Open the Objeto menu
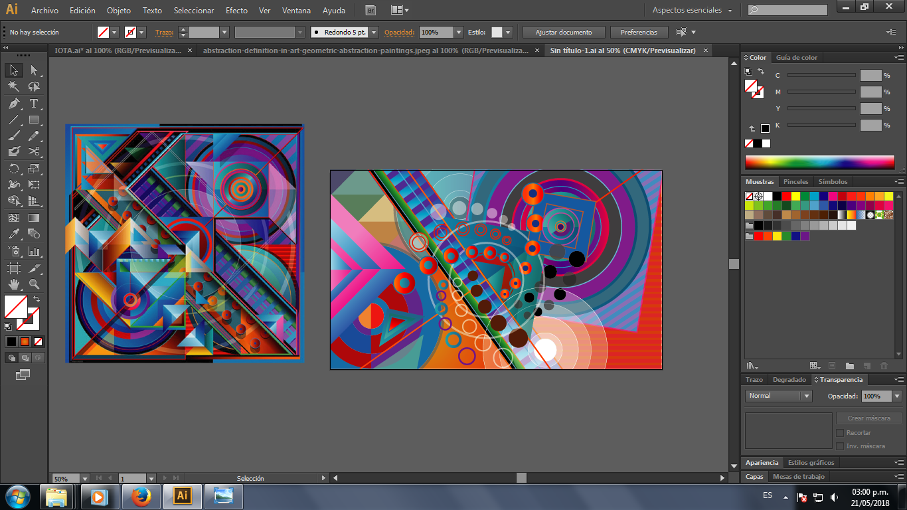 [119, 11]
